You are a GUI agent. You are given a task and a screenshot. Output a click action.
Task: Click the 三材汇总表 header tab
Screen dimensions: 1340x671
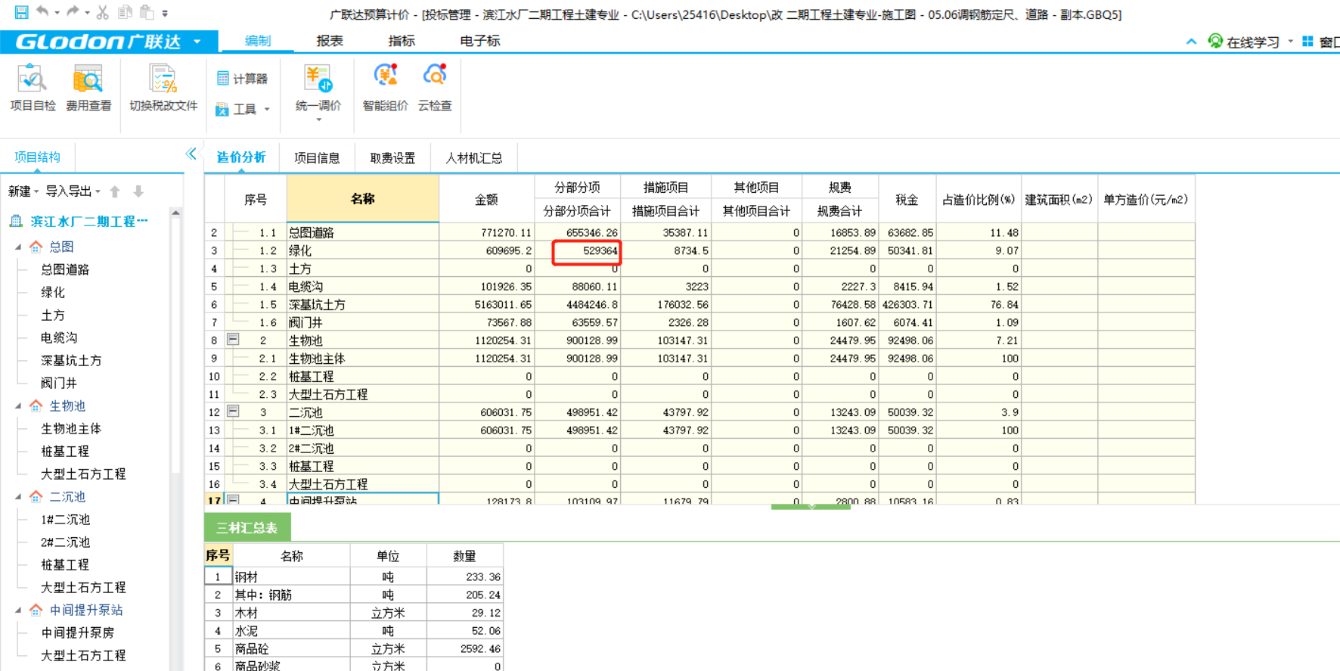(x=247, y=527)
